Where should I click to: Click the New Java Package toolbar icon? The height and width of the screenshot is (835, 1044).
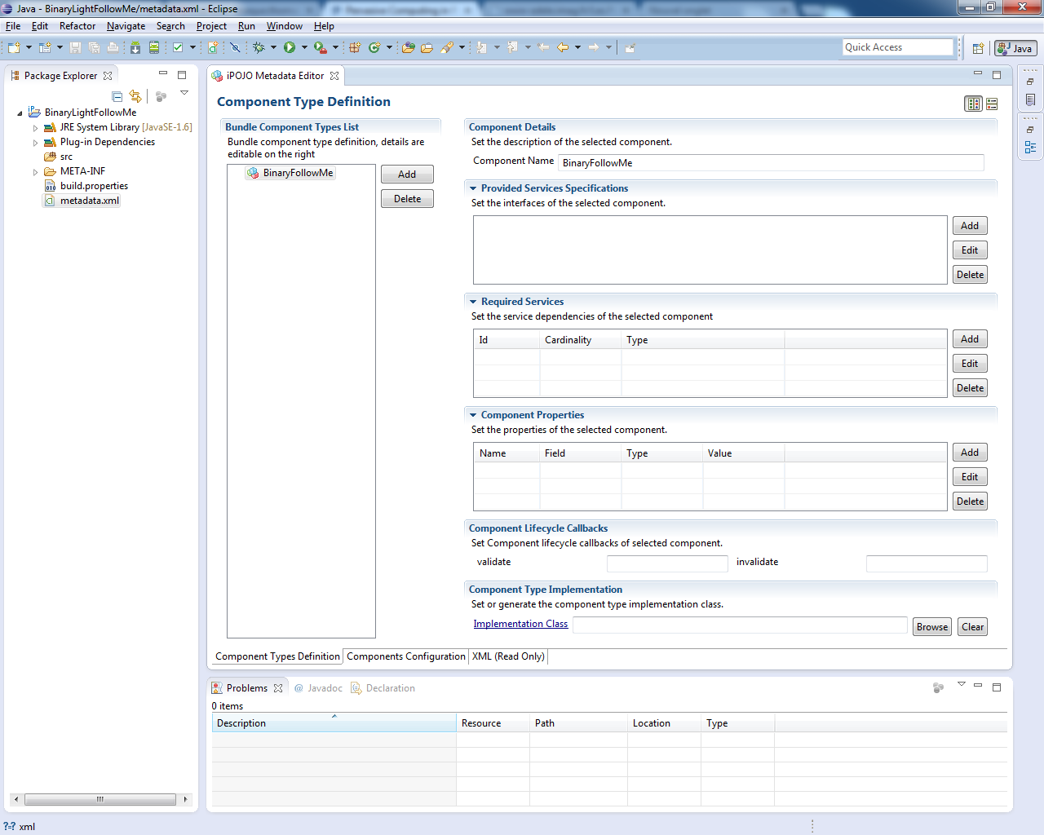355,48
